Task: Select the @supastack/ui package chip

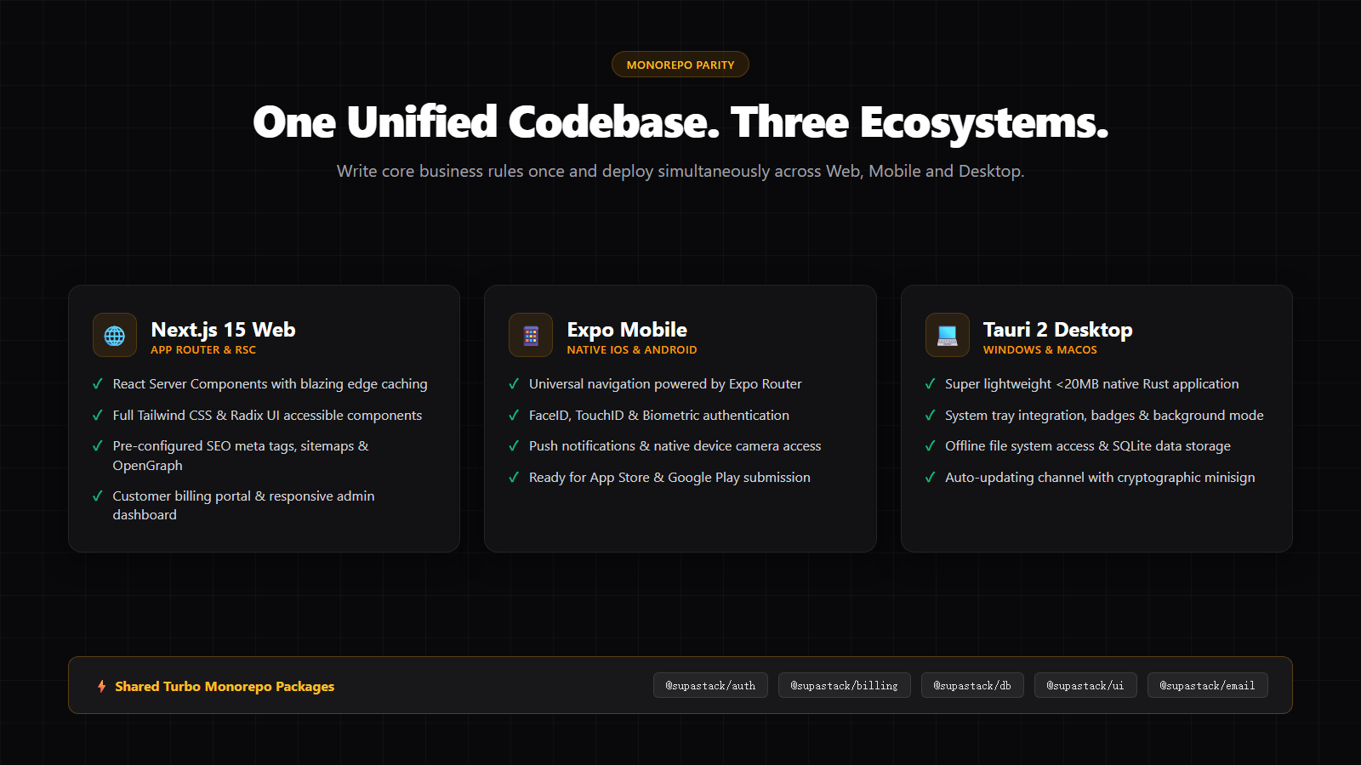Action: pos(1085,685)
